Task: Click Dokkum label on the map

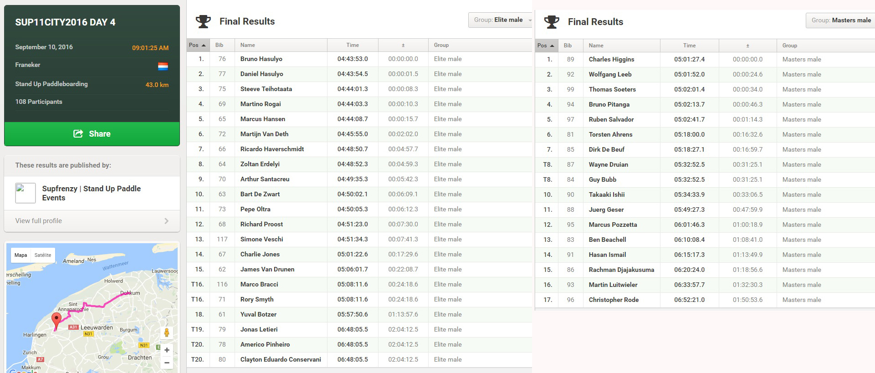Action: 130,293
